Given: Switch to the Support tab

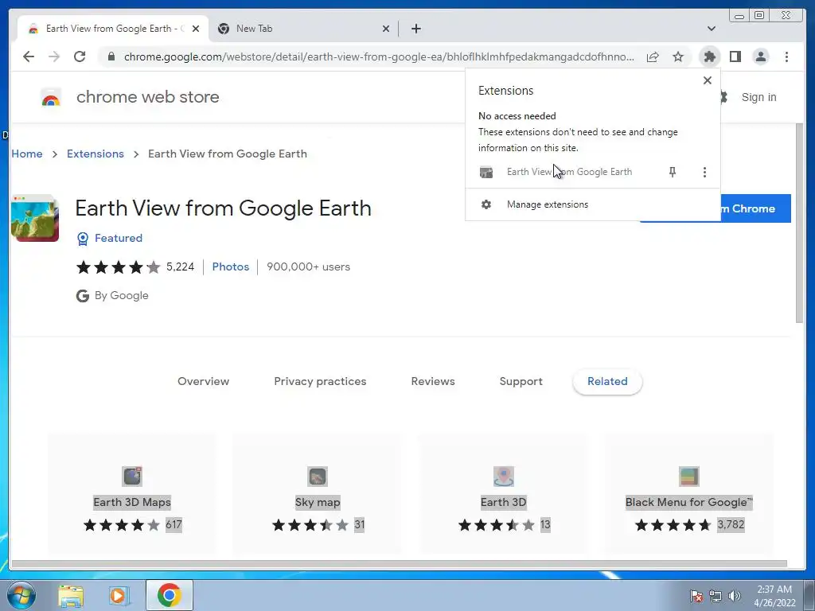Looking at the screenshot, I should pyautogui.click(x=521, y=381).
